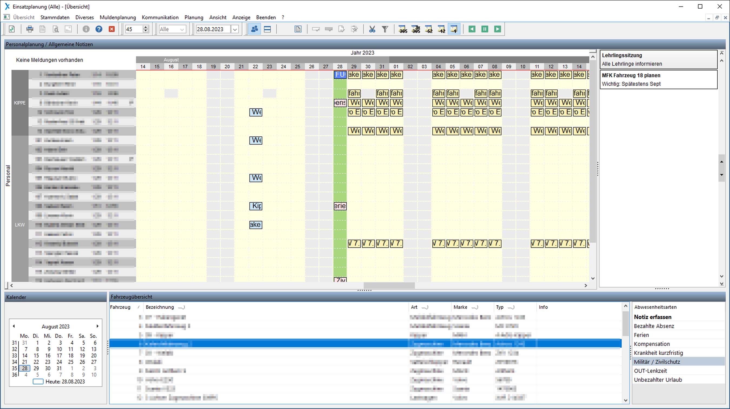Open the Planung menu
The height and width of the screenshot is (409, 730).
tap(194, 17)
